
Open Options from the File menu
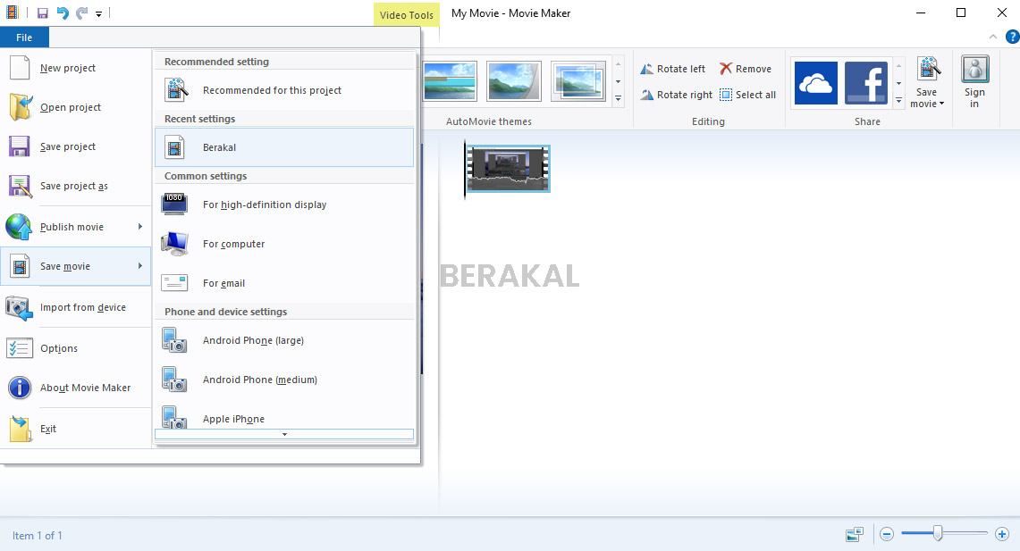click(59, 348)
